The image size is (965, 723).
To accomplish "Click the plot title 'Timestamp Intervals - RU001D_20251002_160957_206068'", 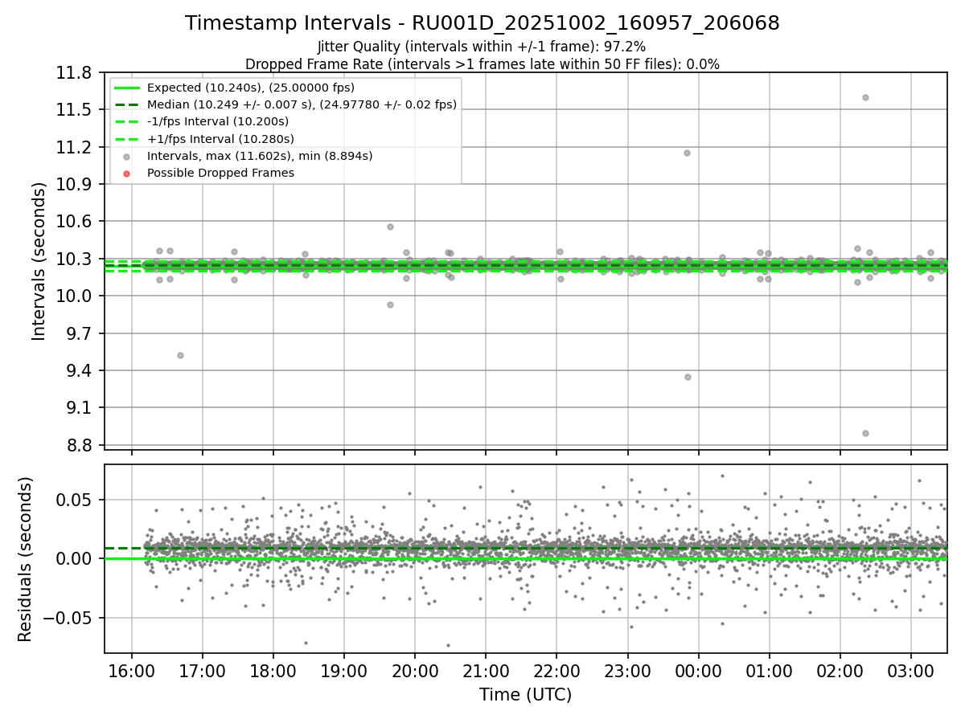I will [x=482, y=23].
